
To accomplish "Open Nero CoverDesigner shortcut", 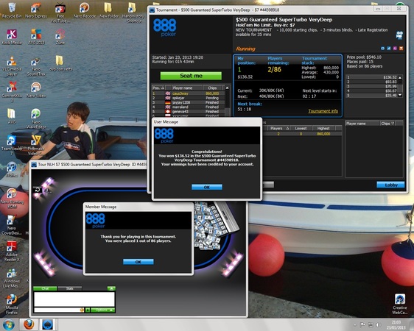I will [12, 224].
